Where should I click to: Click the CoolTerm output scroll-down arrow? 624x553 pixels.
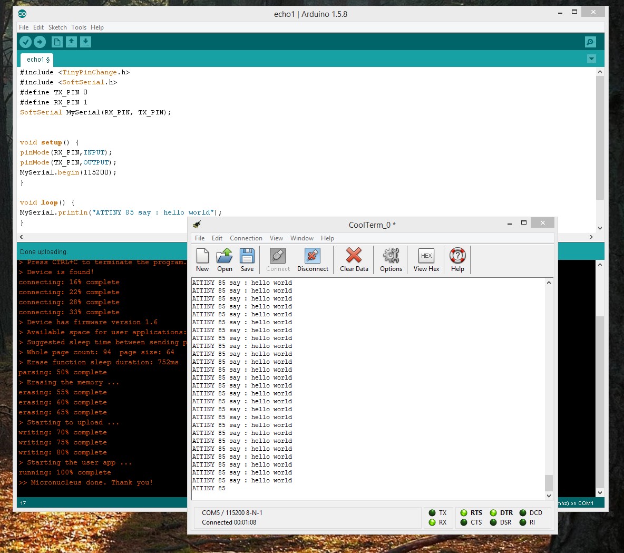pos(549,496)
